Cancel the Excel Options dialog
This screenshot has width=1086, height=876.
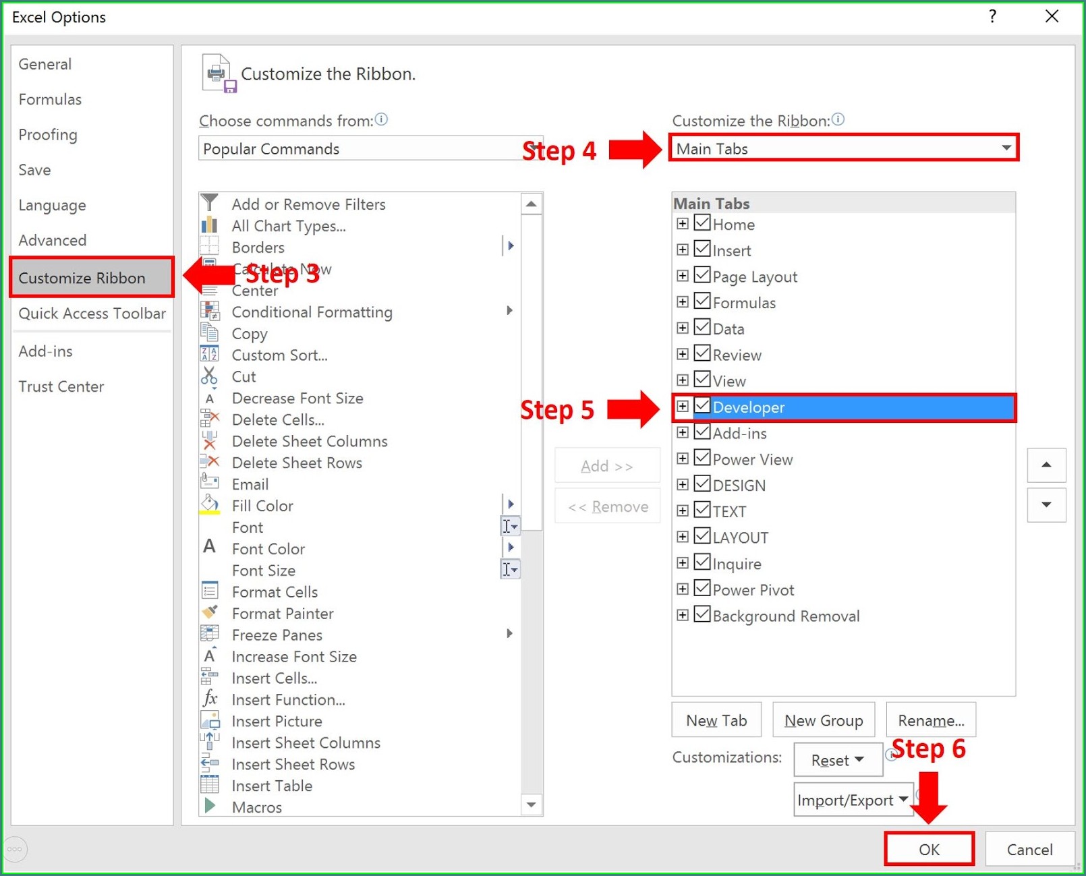coord(1029,849)
